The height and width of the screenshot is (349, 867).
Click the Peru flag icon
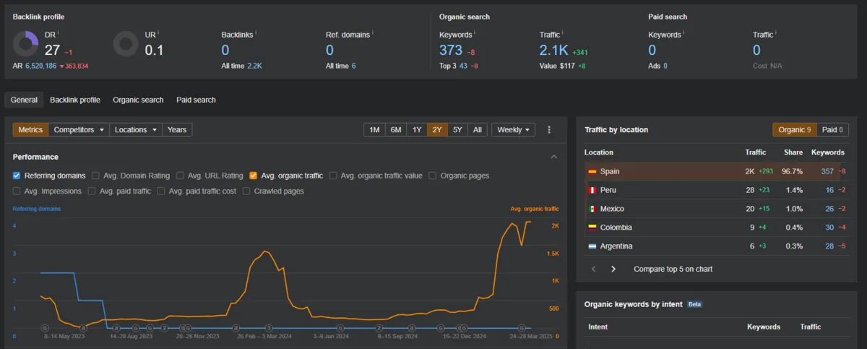592,190
